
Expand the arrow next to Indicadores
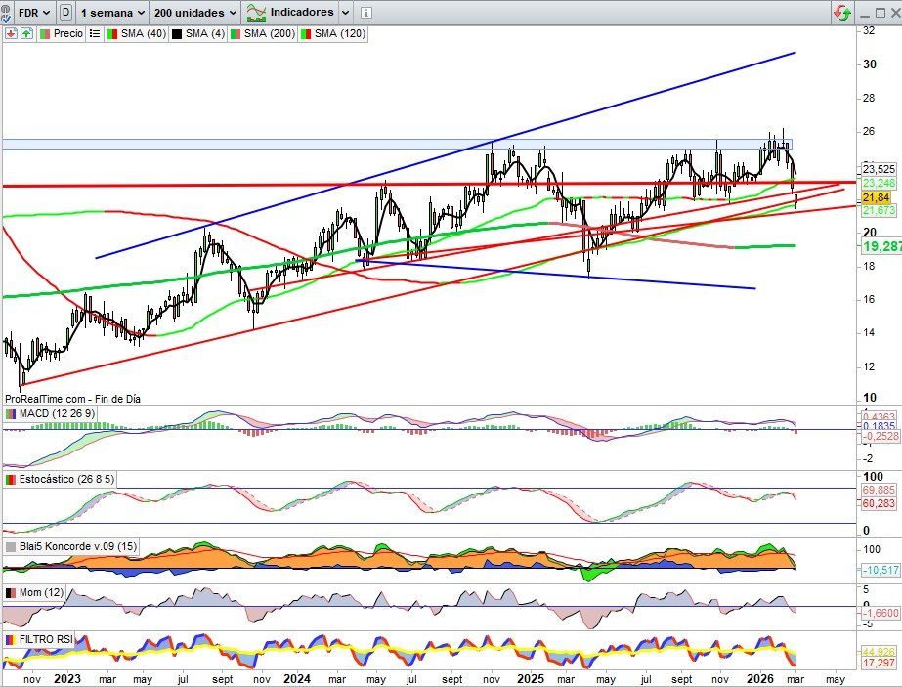345,12
